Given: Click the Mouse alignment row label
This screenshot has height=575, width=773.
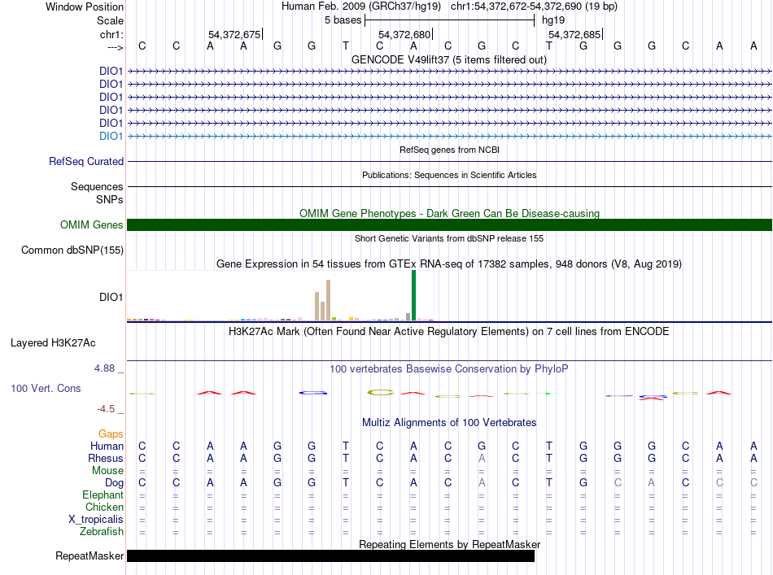Looking at the screenshot, I should [107, 471].
